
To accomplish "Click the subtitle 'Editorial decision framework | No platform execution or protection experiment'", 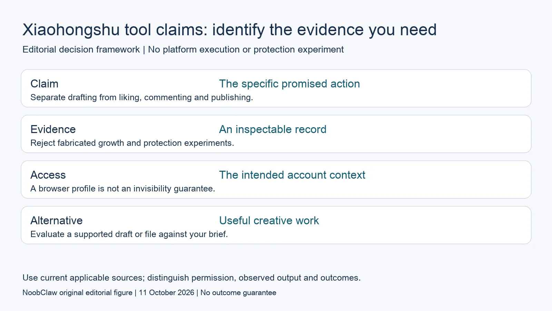I will (x=183, y=50).
